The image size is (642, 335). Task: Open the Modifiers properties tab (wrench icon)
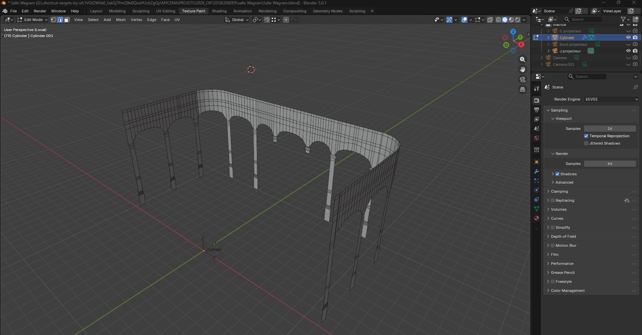[537, 171]
